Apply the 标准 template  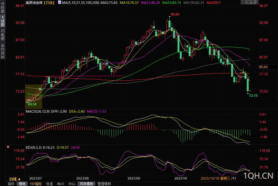tap(49, 184)
